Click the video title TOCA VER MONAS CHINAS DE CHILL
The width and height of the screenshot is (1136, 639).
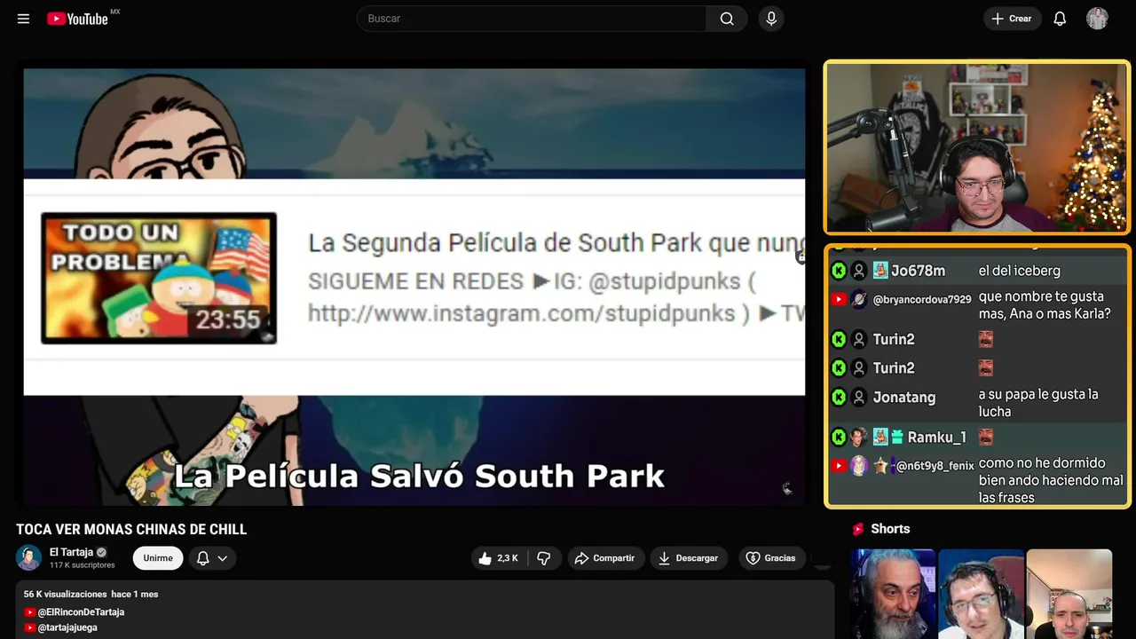131,529
